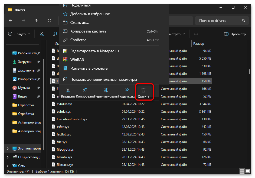Expand the 'Сеть' tree node
The image size is (255, 178).
(8, 166)
